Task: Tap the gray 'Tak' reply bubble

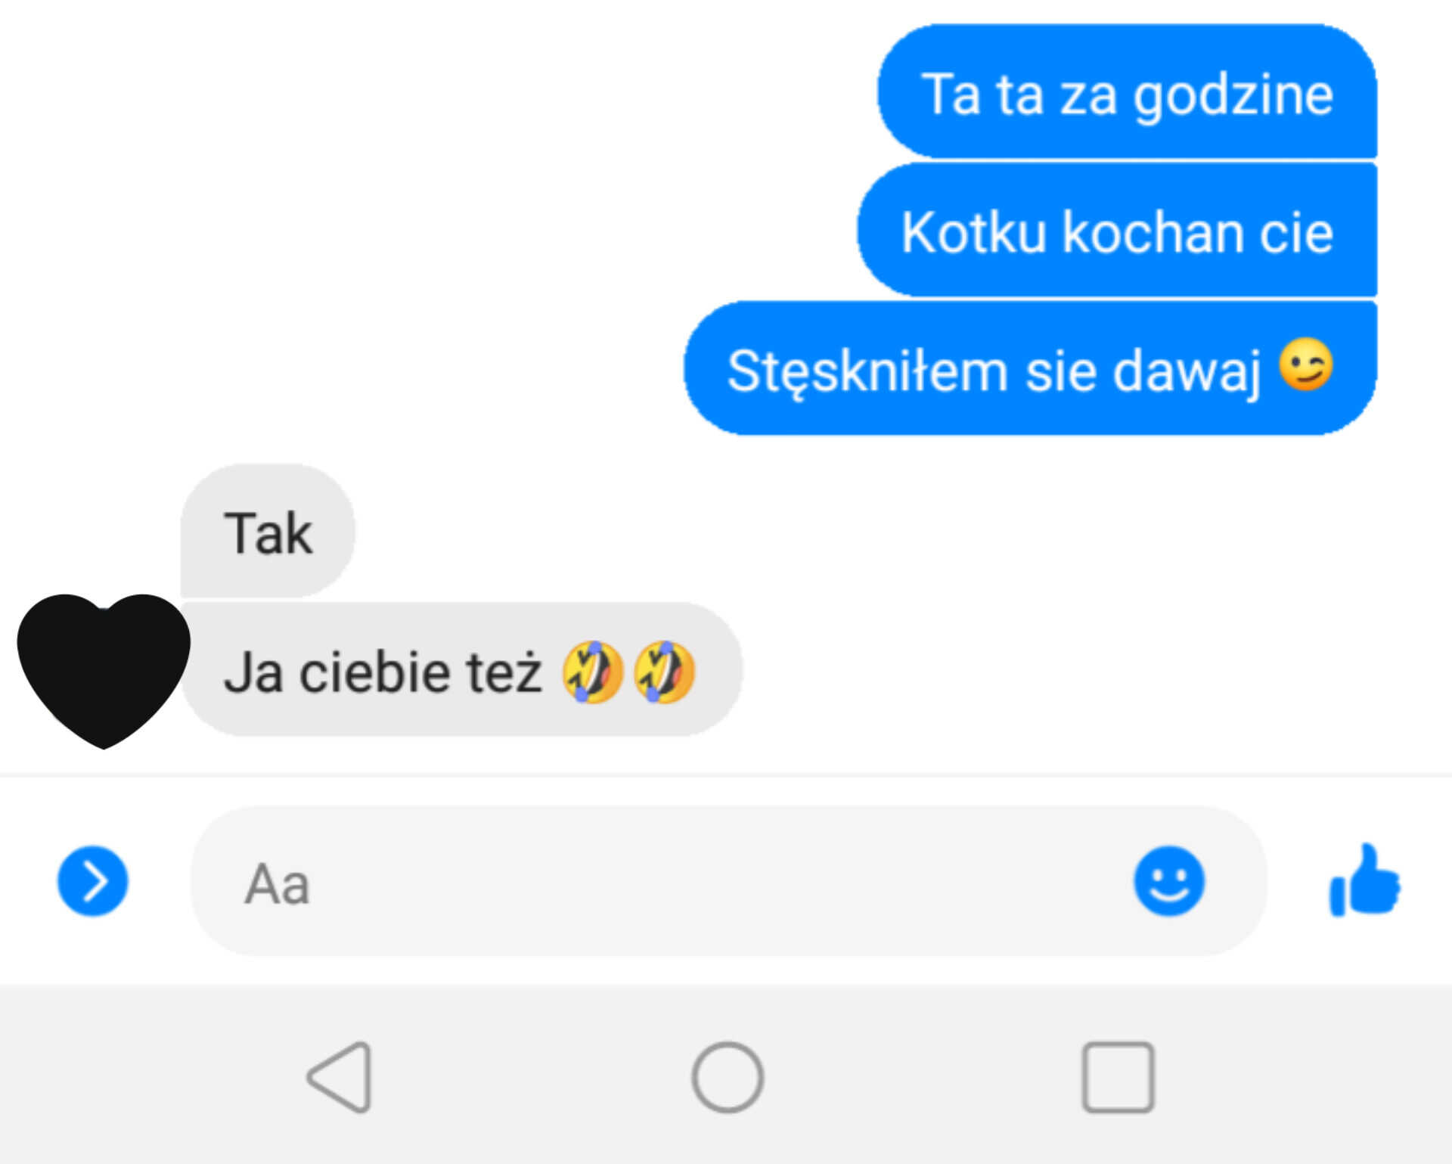Action: click(x=268, y=531)
